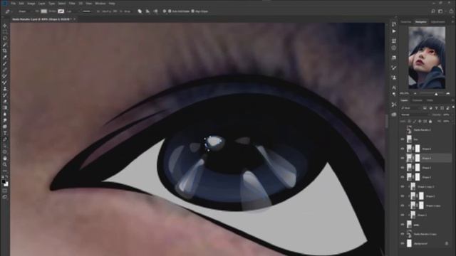Click the Navigator zoom slider handle
The width and height of the screenshot is (456, 256).
[x=436, y=94]
